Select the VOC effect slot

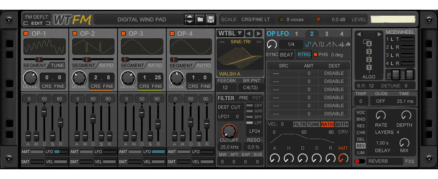pos(361,113)
